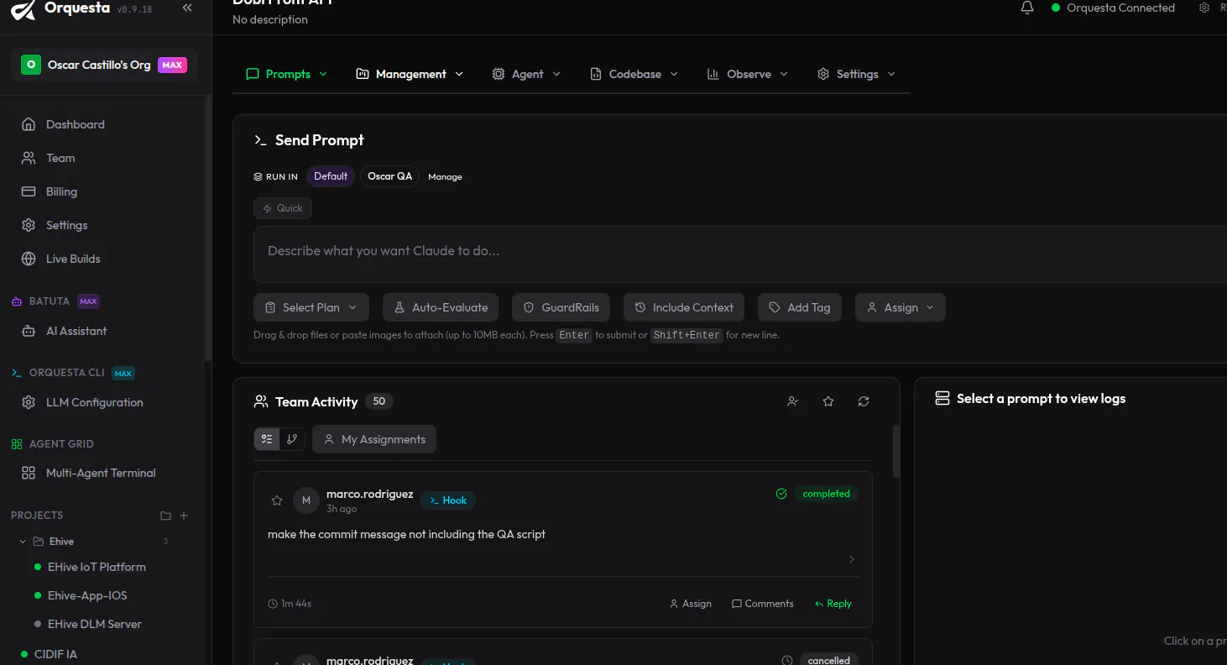
Task: Open the EHive DLM Server project
Action: tap(94, 624)
